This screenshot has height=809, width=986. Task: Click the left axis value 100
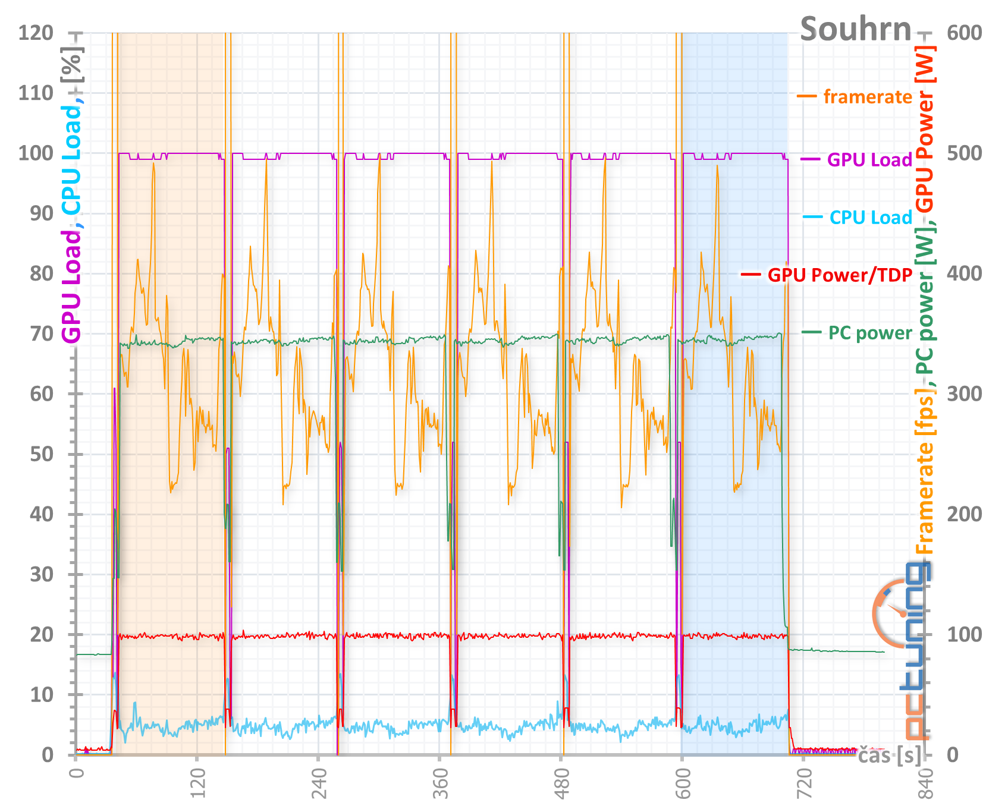coord(36,153)
